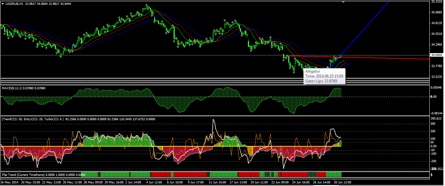Click price scale value 35.0685
This screenshot has height=186, width=445.
point(436,12)
